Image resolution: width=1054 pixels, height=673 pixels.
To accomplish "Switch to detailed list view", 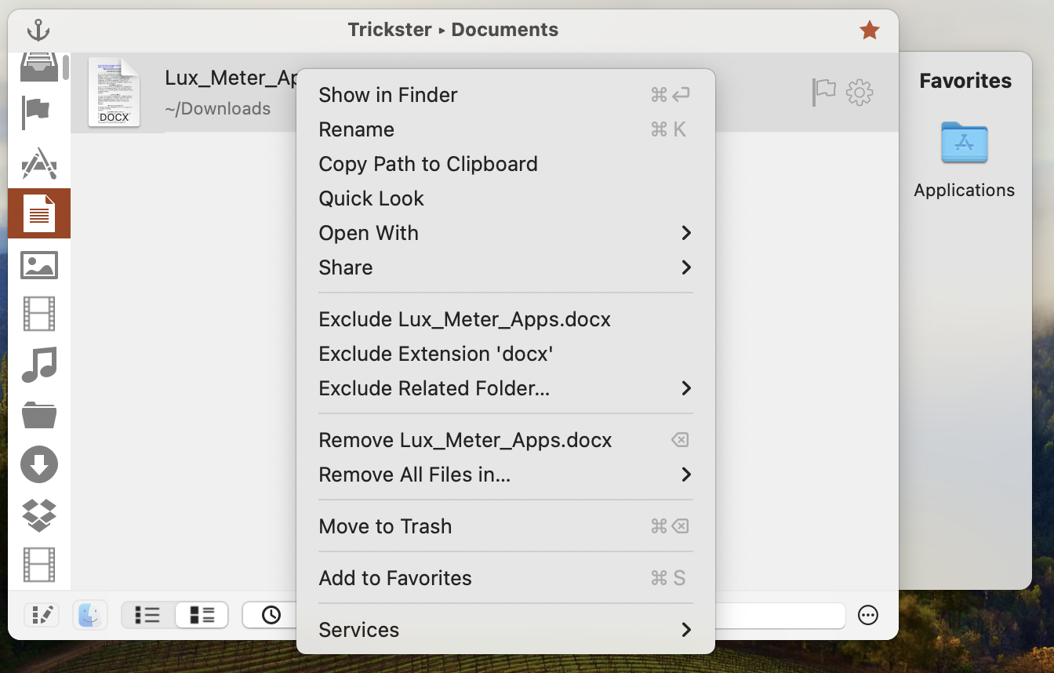I will coord(202,615).
